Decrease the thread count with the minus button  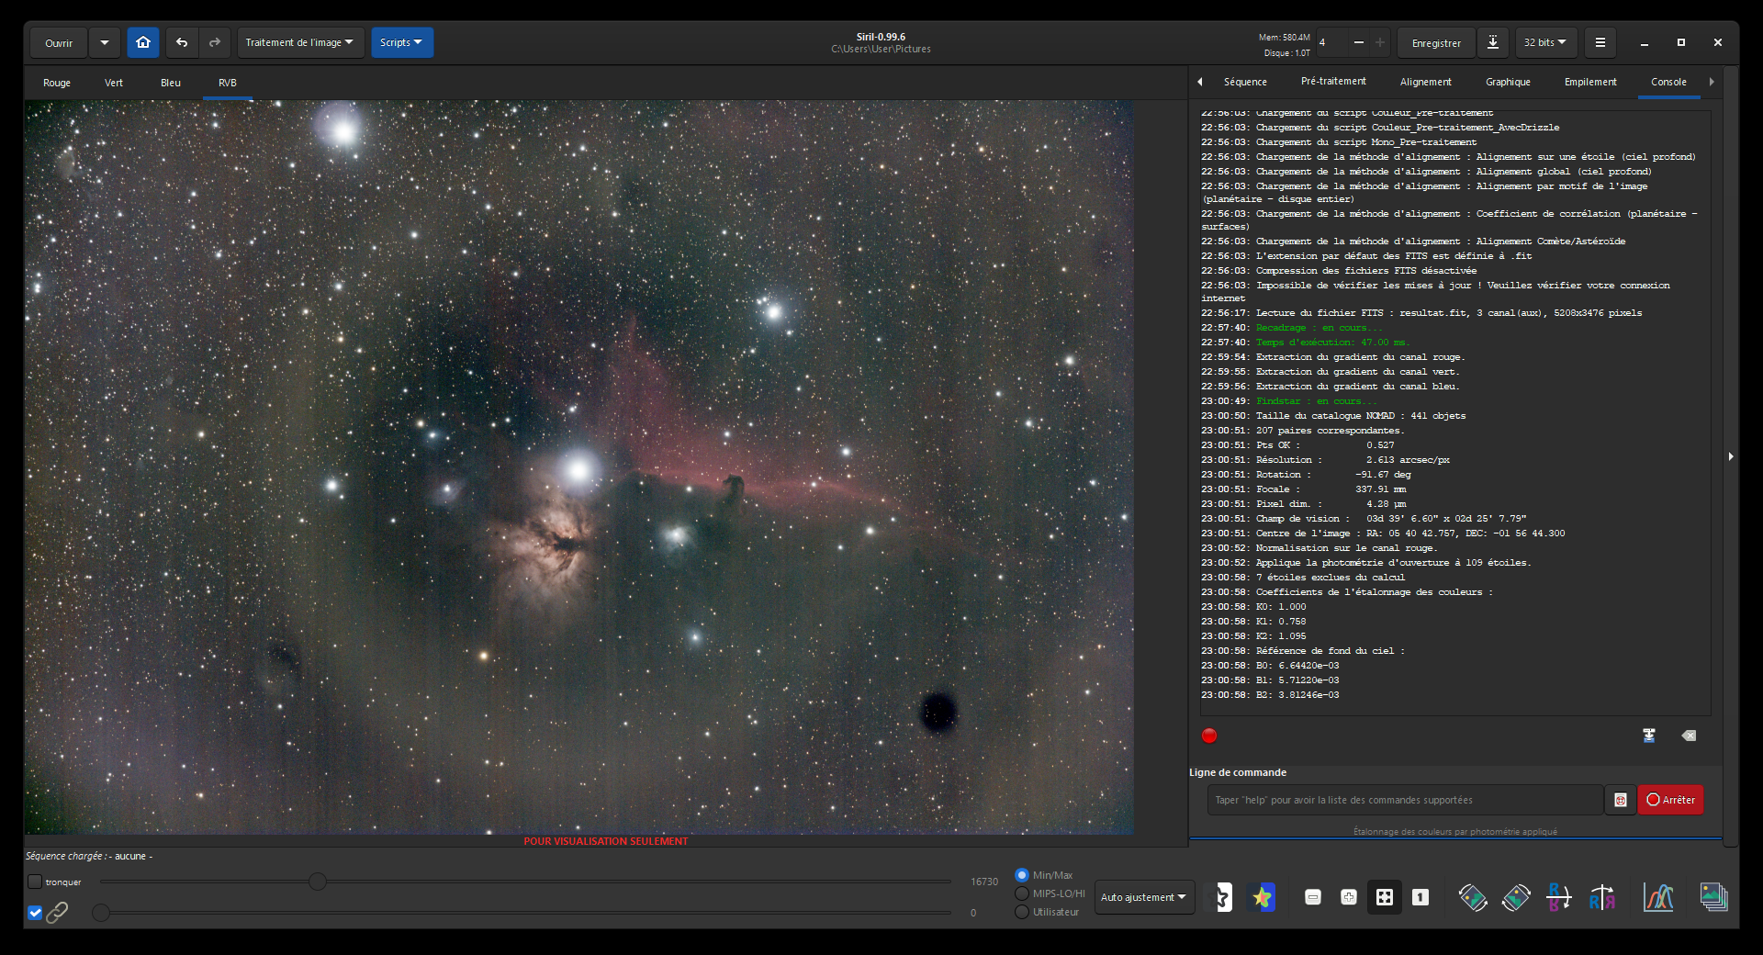point(1359,42)
